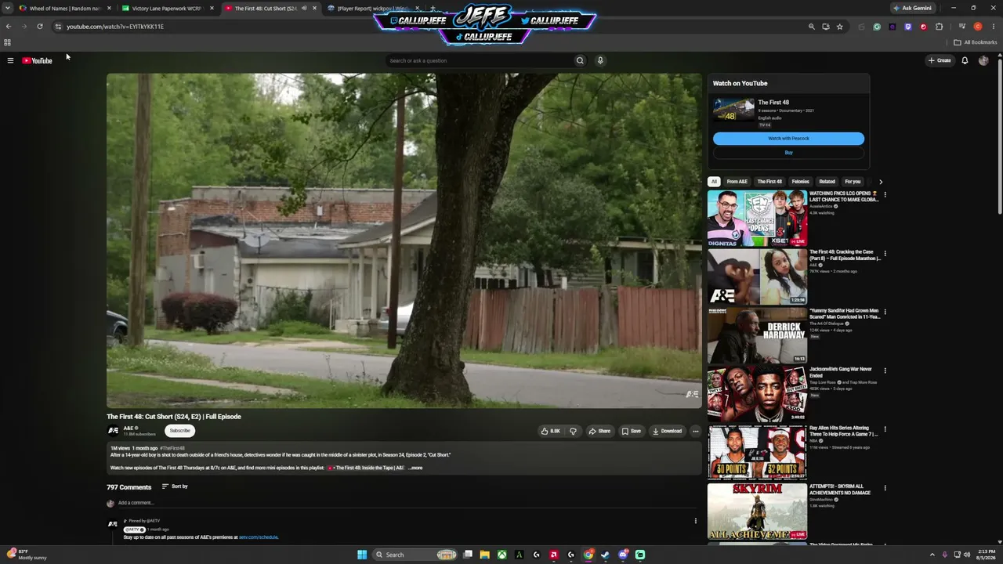Click the YouTube search magnifier button
1003x564 pixels.
tap(580, 60)
